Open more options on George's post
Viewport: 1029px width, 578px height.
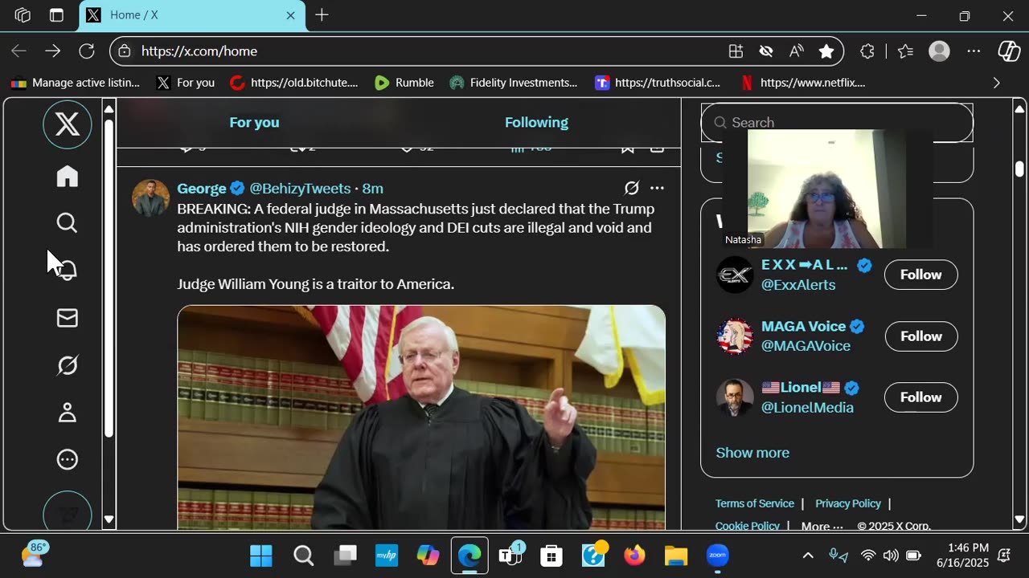point(657,188)
